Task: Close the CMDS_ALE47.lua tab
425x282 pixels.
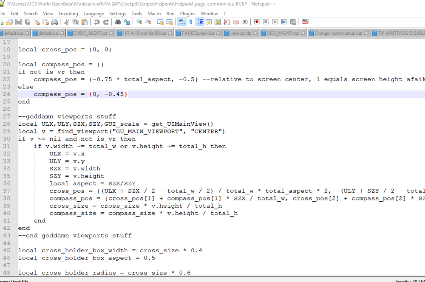Action: 111,33
